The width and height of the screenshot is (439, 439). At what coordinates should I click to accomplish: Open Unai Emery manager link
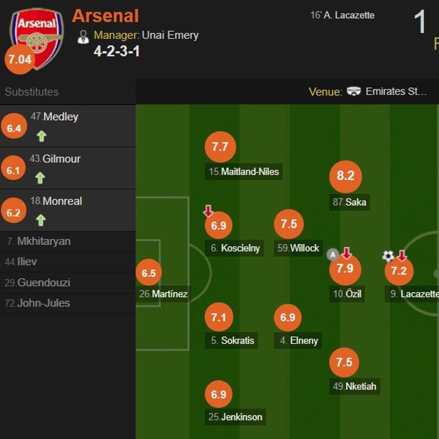coord(170,35)
